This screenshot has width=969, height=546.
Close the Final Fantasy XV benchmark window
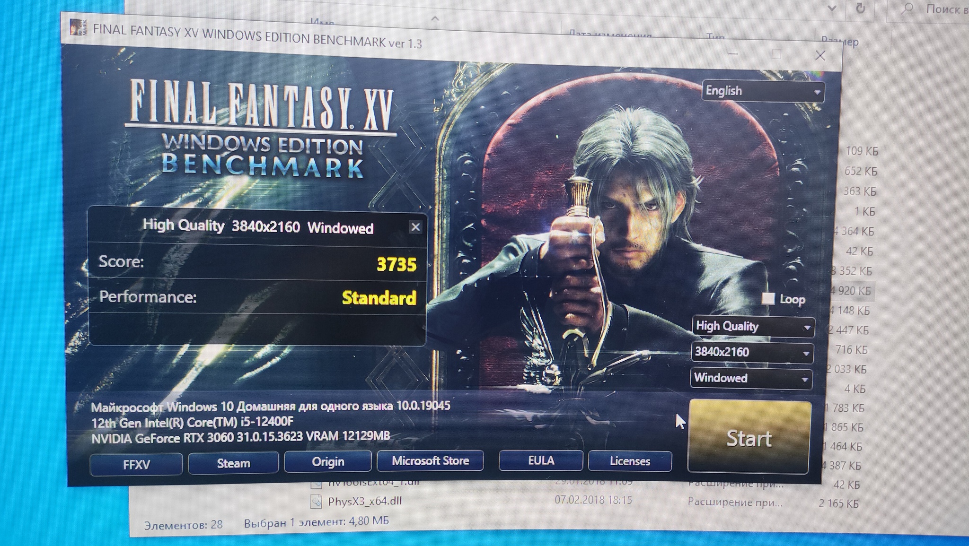coord(820,56)
